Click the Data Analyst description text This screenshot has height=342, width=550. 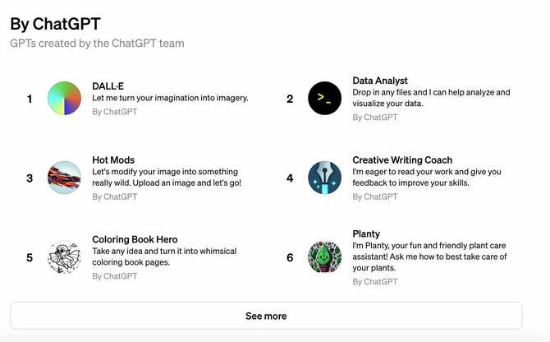coord(431,98)
